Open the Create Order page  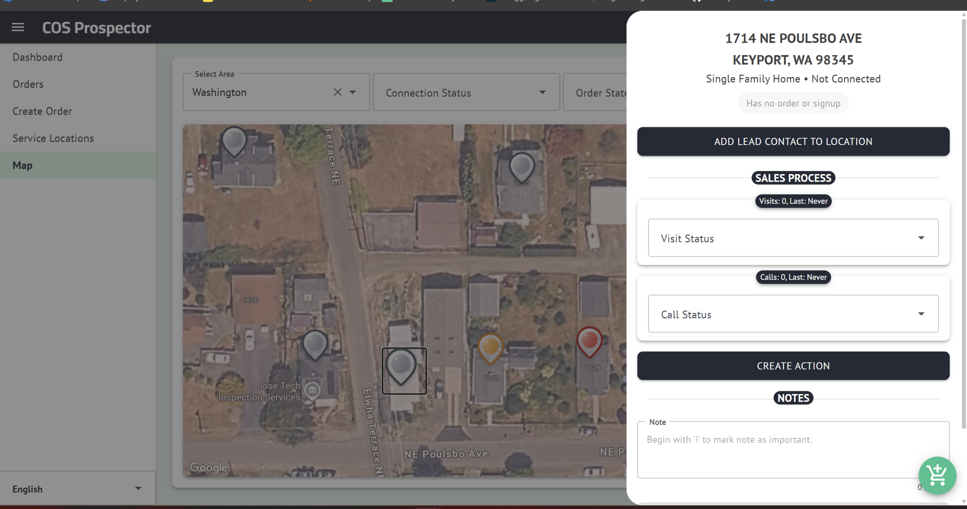42,111
